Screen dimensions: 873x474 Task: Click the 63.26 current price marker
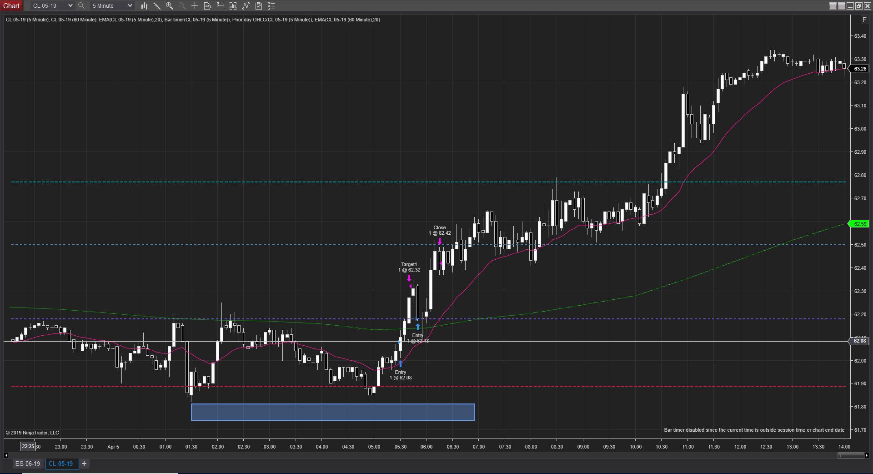tap(859, 69)
